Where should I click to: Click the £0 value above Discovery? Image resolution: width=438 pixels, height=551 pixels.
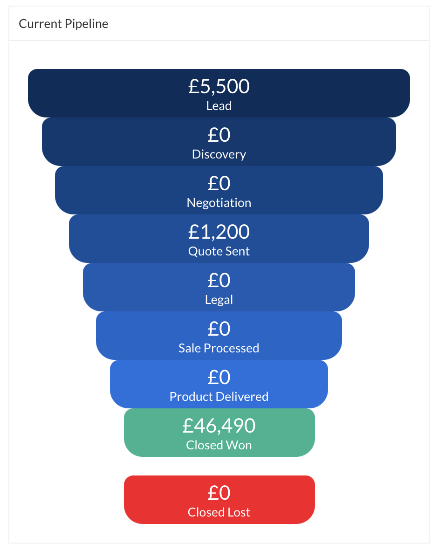tap(219, 135)
